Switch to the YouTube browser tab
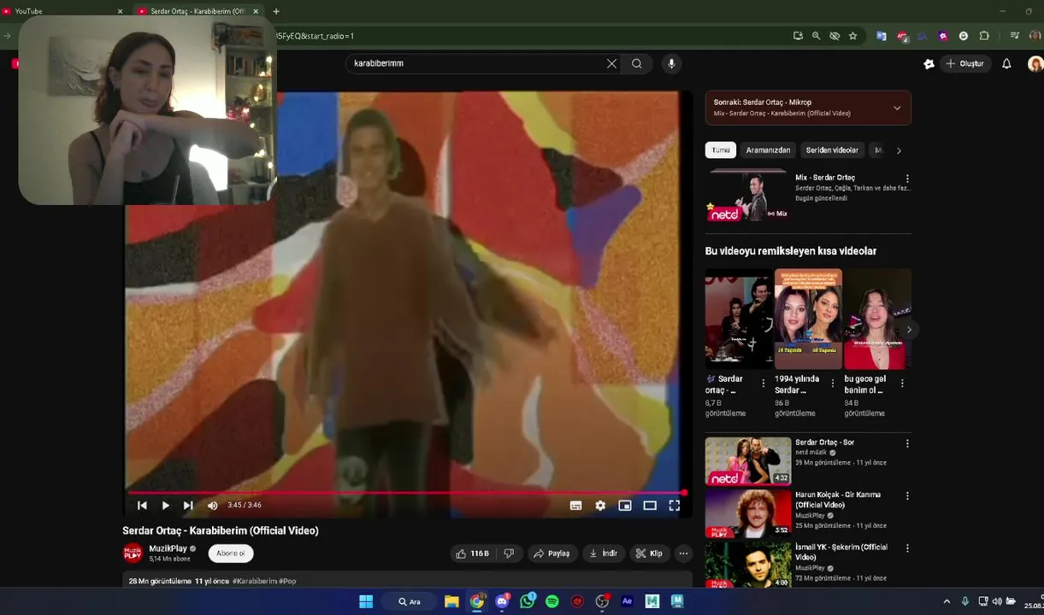The image size is (1044, 615). pyautogui.click(x=60, y=11)
